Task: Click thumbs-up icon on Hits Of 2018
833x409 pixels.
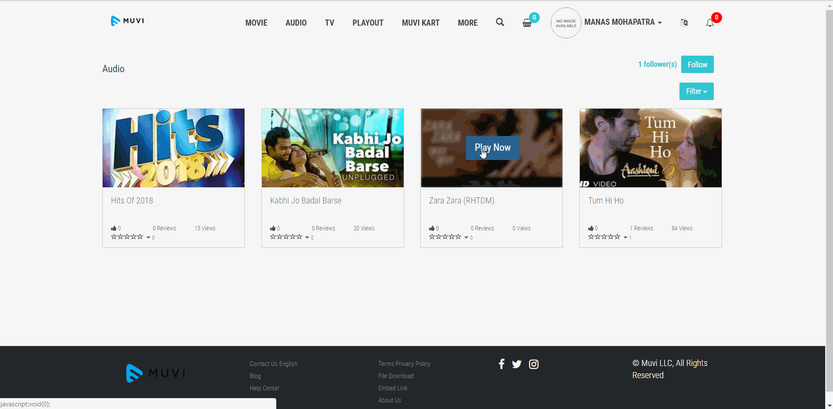Action: click(114, 228)
